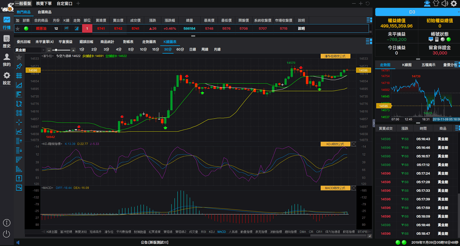Close the KDJ indicator panel

point(354,144)
